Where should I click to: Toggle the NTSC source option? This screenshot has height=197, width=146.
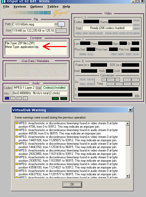tap(90, 84)
